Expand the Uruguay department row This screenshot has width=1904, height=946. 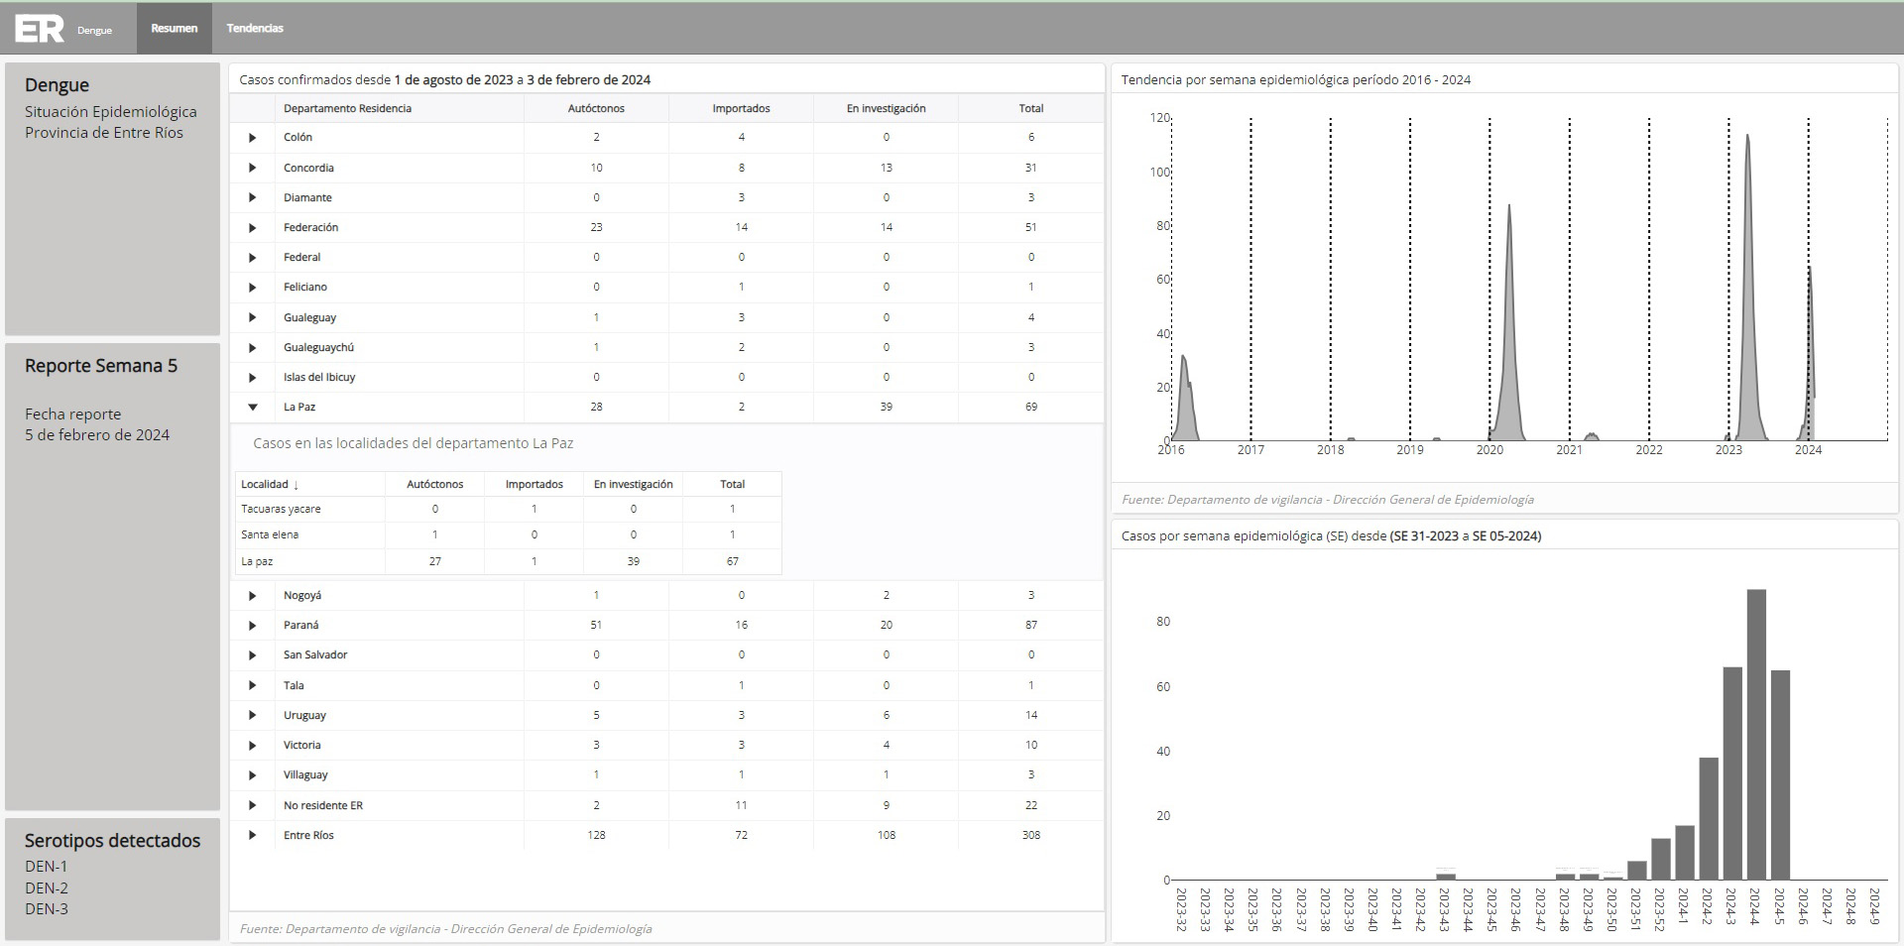point(252,716)
